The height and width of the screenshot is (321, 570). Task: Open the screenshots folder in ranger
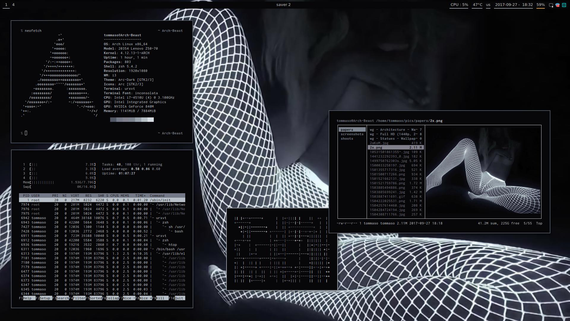[x=352, y=134]
